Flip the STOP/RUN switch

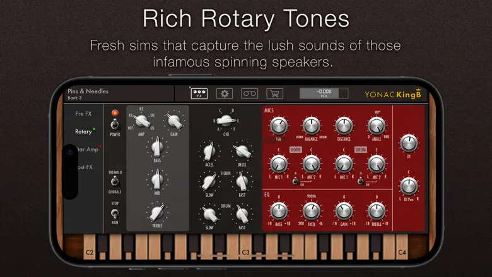tap(115, 214)
